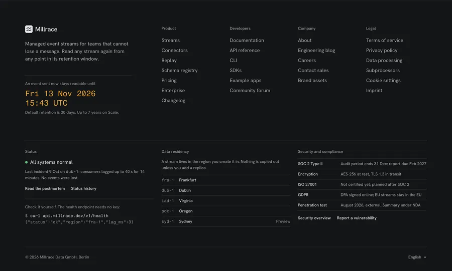Open the English language dropdown
This screenshot has height=271, width=452.
417,257
